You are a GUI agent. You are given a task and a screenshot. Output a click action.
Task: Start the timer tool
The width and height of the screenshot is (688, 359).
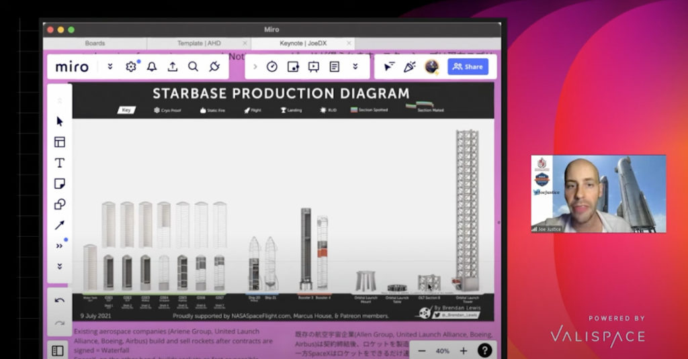(271, 66)
